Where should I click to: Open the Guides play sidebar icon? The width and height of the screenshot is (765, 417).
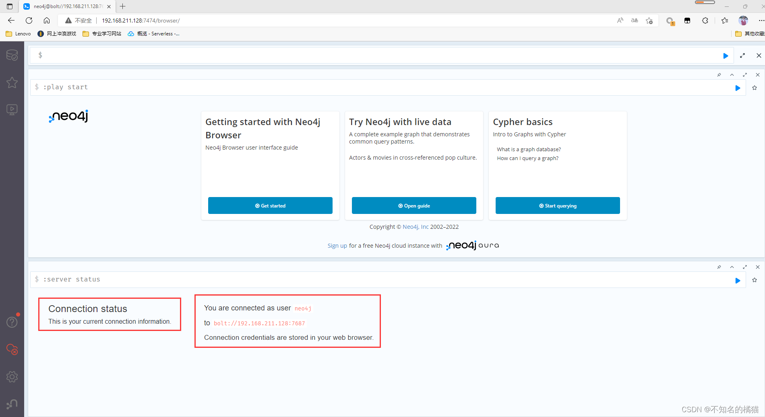tap(12, 110)
